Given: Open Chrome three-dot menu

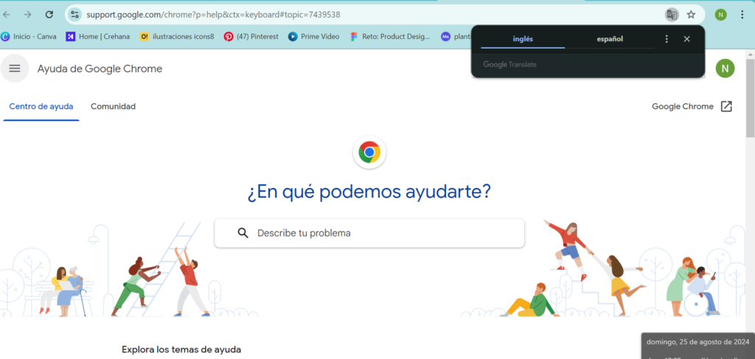Looking at the screenshot, I should coord(742,15).
